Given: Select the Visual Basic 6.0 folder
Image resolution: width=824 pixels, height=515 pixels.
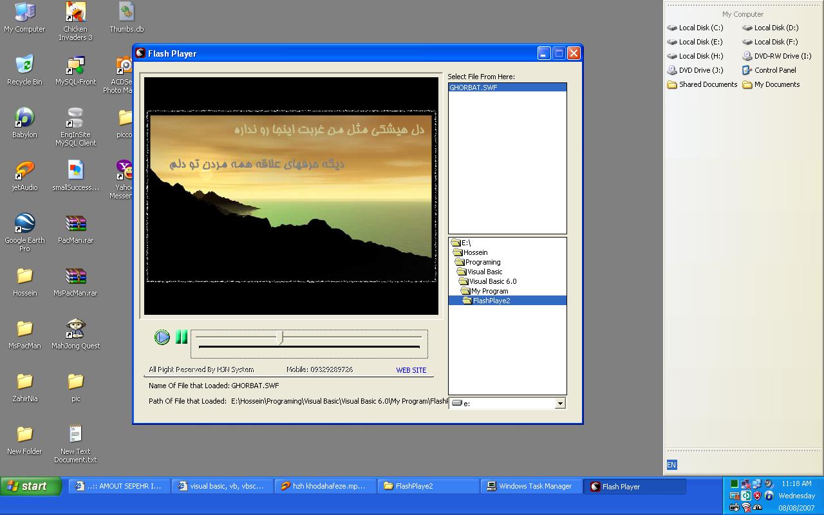Looking at the screenshot, I should (492, 281).
